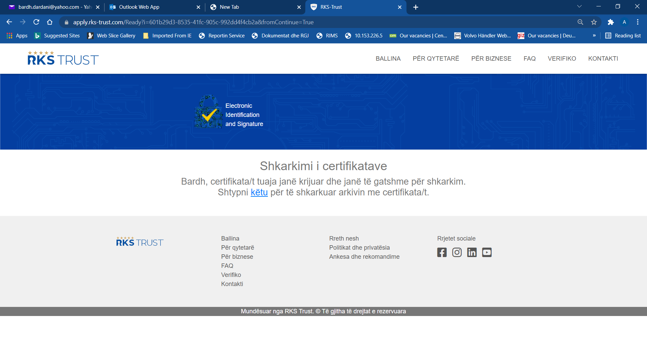Open the Reportin Service bookmark

coord(222,35)
